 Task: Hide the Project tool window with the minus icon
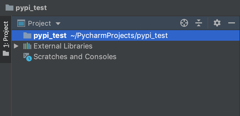click(232, 23)
